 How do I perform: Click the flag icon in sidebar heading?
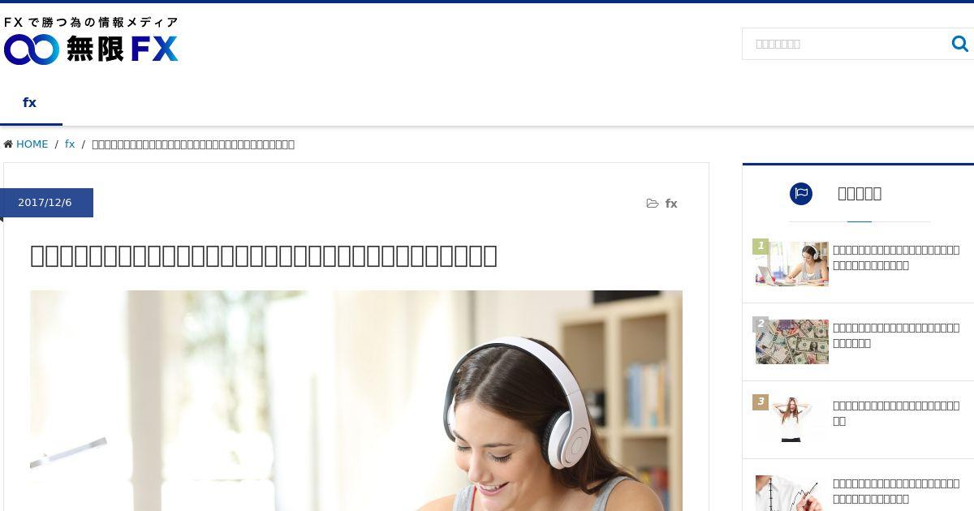(x=801, y=193)
